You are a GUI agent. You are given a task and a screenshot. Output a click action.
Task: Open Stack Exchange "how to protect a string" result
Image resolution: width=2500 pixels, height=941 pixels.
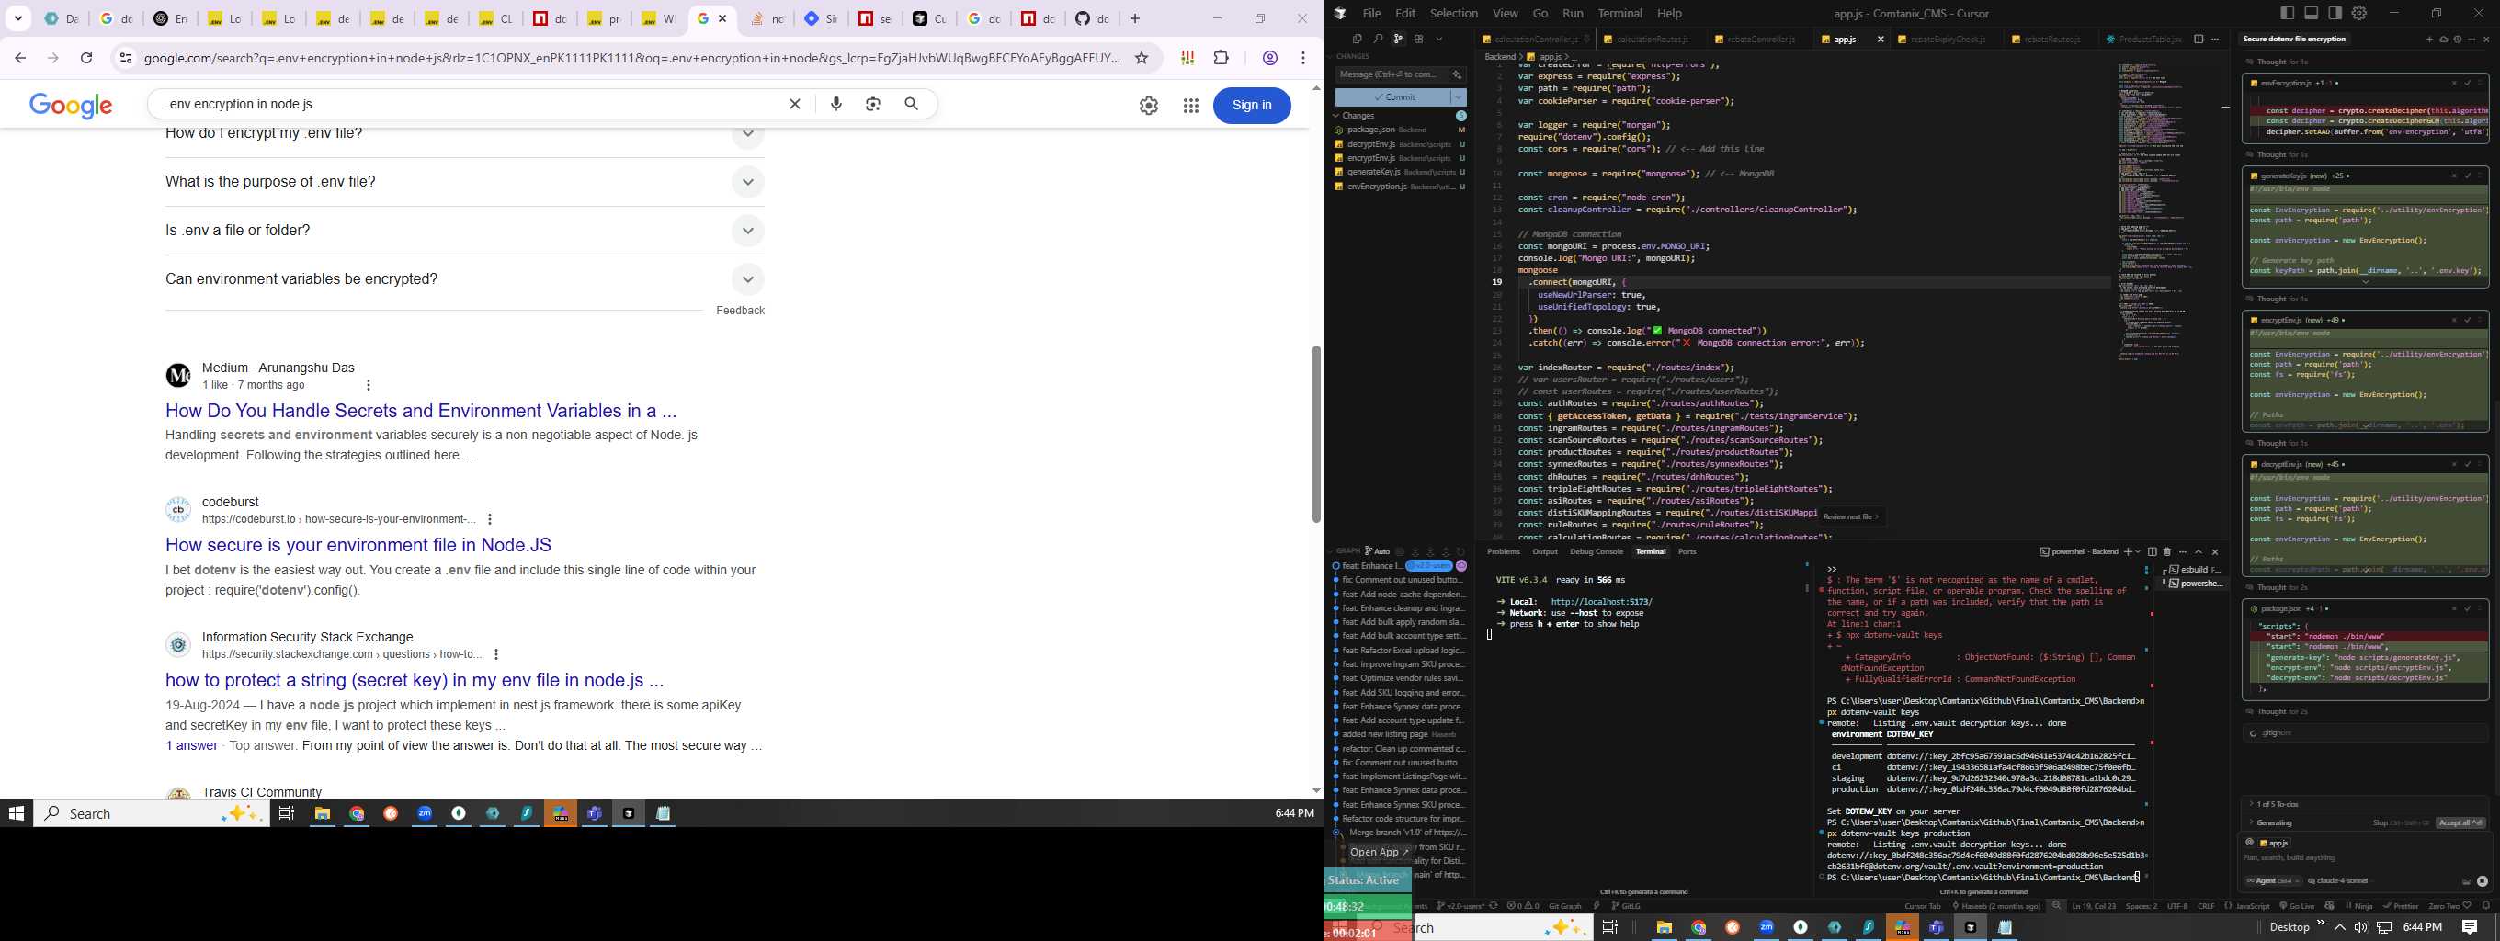tap(415, 681)
